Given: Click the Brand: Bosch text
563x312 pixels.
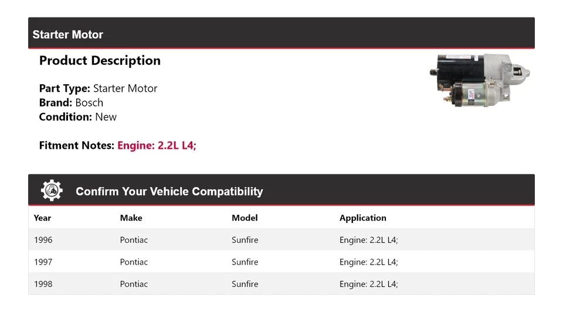Looking at the screenshot, I should (71, 102).
